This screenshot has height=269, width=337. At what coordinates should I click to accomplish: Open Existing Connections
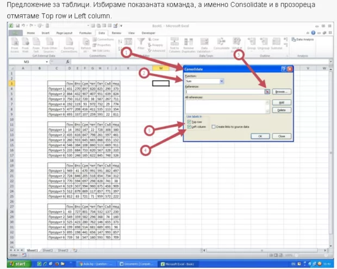(x=69, y=45)
